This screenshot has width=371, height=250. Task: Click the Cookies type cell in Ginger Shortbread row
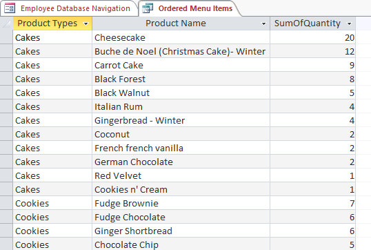52,231
